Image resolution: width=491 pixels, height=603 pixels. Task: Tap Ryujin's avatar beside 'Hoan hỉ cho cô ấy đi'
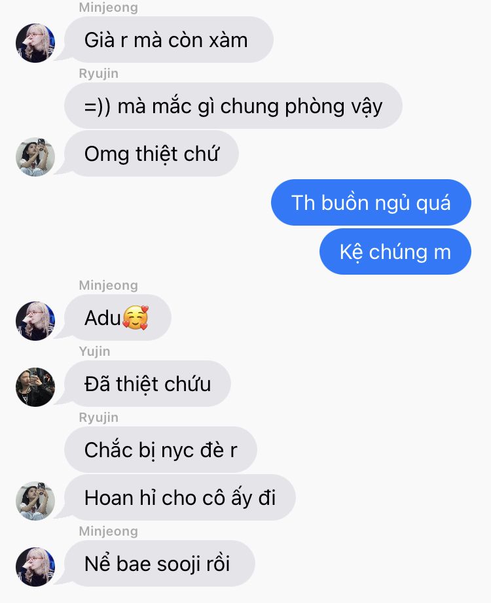tap(35, 501)
